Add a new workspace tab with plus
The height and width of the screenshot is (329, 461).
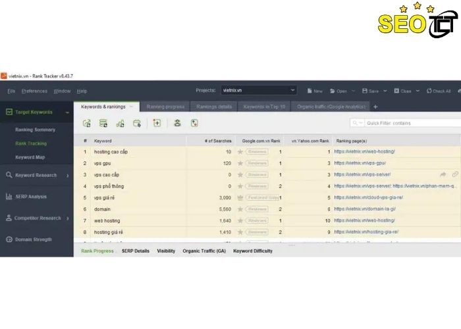(x=375, y=107)
